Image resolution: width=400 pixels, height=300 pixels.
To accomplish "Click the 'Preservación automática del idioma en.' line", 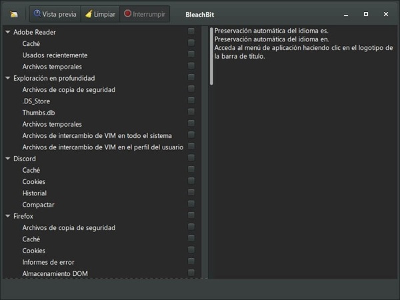I will pyautogui.click(x=271, y=39).
